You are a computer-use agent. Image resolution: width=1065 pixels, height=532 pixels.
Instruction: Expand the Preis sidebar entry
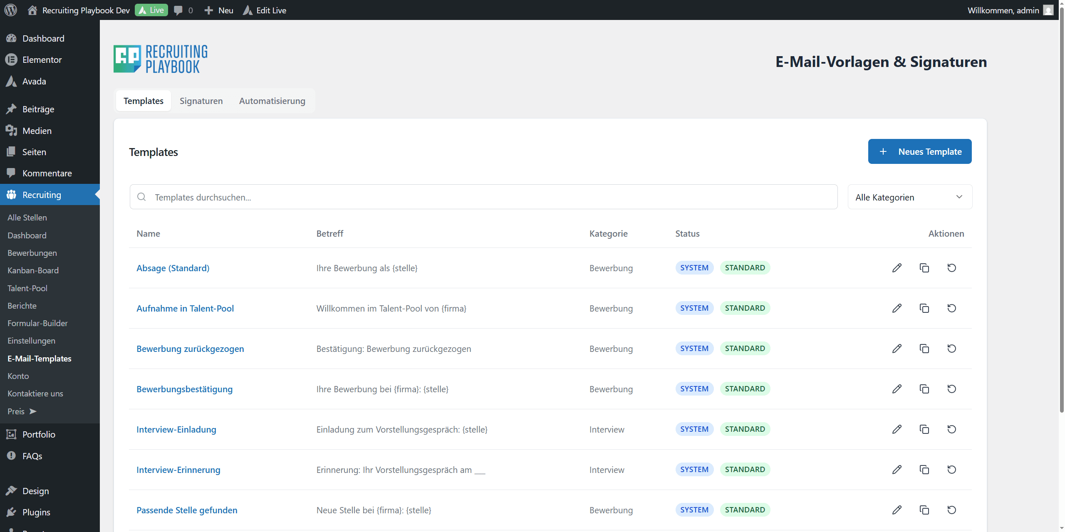(x=22, y=411)
